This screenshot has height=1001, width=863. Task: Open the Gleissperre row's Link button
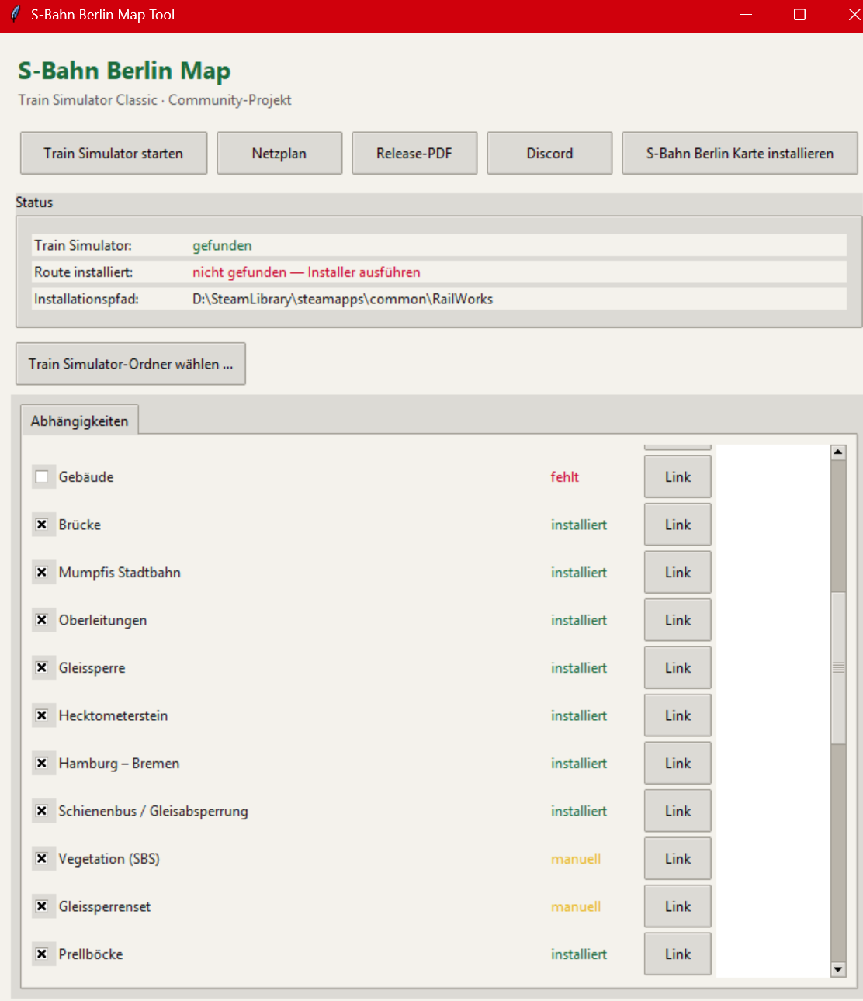[x=678, y=668]
